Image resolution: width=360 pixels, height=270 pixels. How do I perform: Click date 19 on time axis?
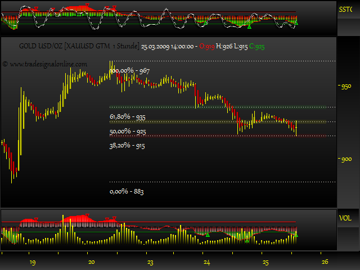pyautogui.click(x=33, y=263)
